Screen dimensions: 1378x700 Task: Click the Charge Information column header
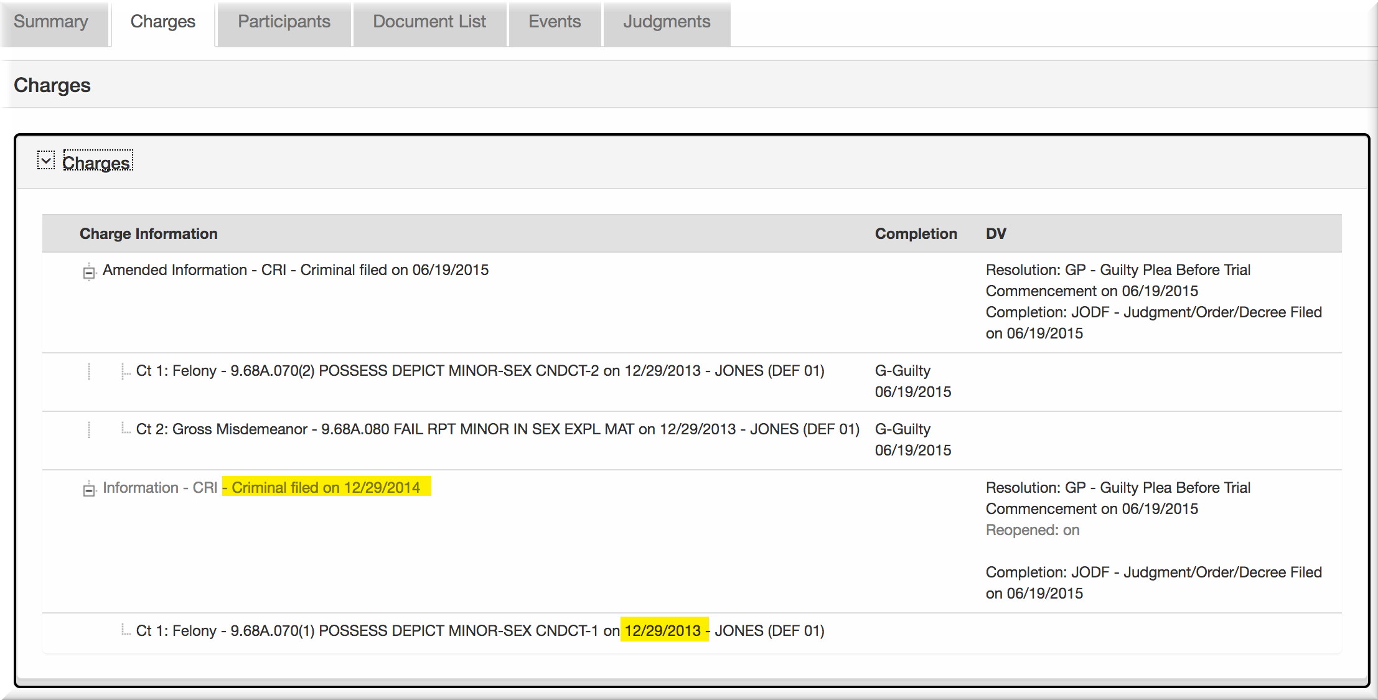click(149, 234)
